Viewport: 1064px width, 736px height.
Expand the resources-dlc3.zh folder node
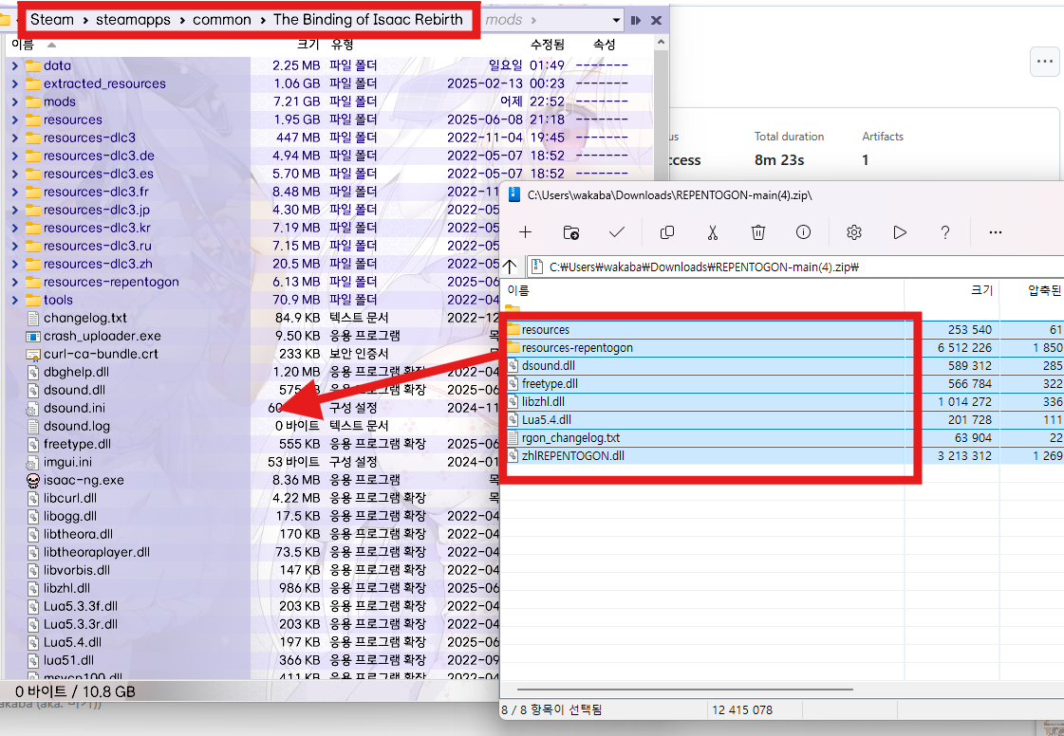coord(15,264)
